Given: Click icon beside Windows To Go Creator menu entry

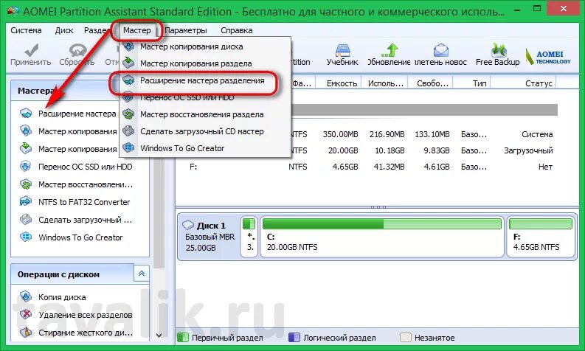Looking at the screenshot, I should point(128,147).
